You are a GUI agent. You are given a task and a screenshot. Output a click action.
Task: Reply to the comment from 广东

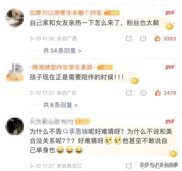(143, 93)
